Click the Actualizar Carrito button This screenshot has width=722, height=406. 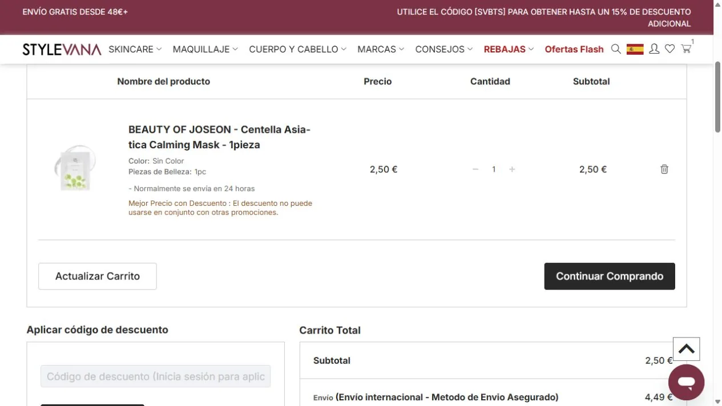[98, 276]
